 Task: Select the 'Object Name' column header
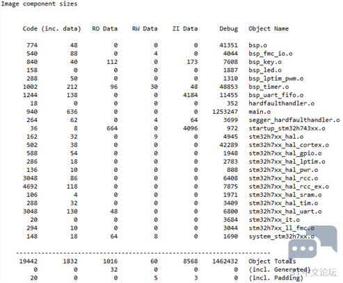[269, 28]
